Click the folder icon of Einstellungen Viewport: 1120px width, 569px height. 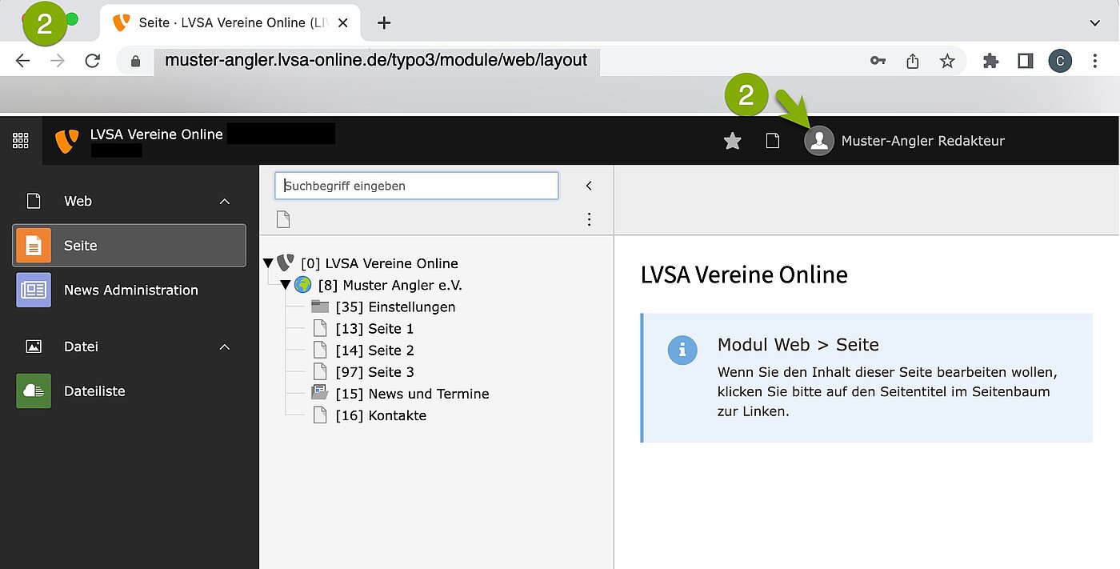[x=320, y=307]
